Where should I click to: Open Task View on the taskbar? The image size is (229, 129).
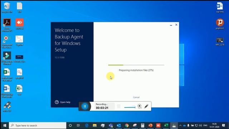[x=78, y=125]
